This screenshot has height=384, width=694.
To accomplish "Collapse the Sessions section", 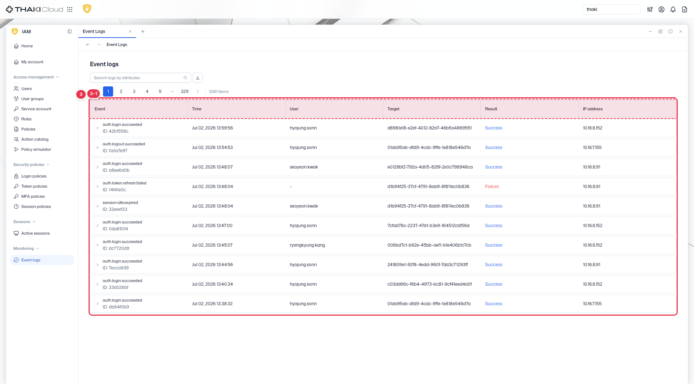I will 25,222.
